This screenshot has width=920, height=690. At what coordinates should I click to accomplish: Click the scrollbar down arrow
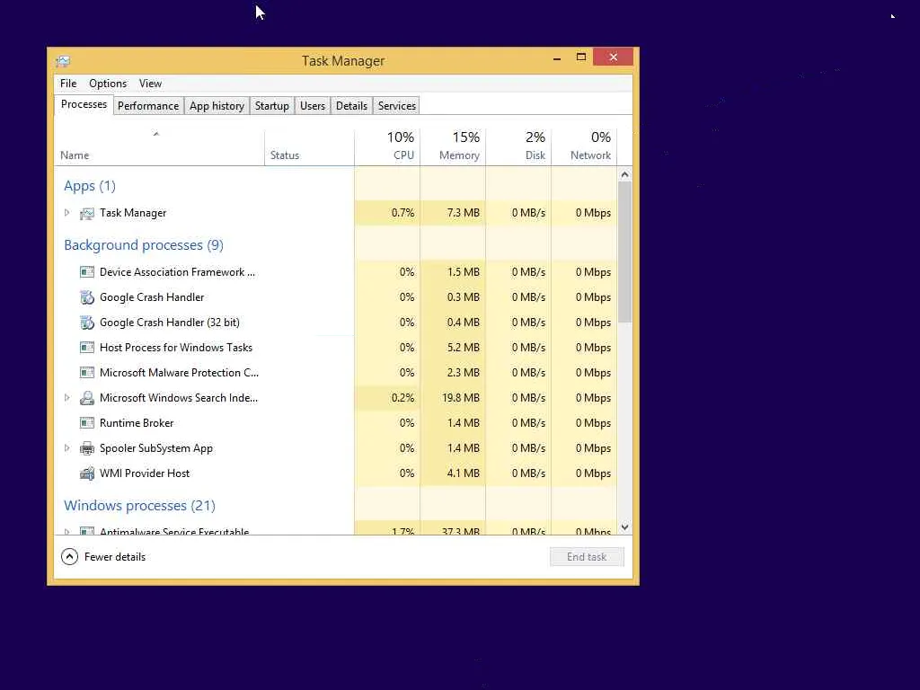tap(625, 527)
